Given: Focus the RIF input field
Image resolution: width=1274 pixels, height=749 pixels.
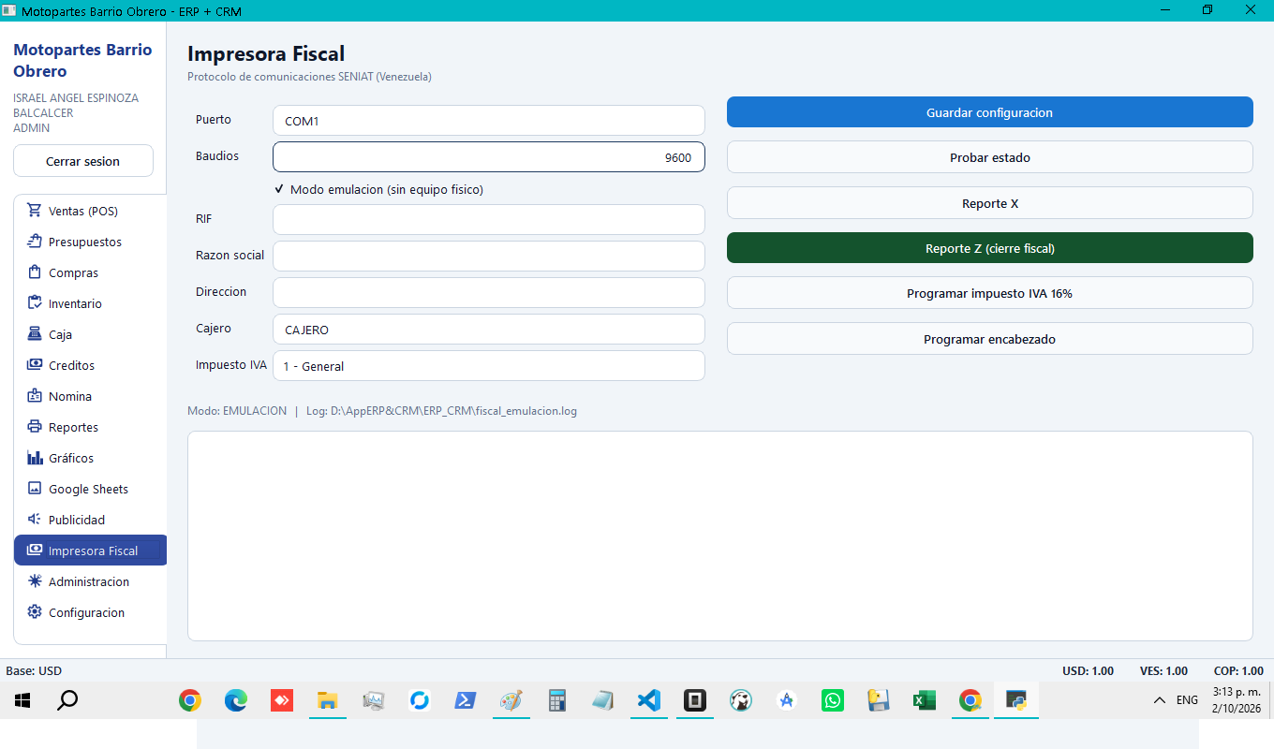Looking at the screenshot, I should tap(489, 220).
